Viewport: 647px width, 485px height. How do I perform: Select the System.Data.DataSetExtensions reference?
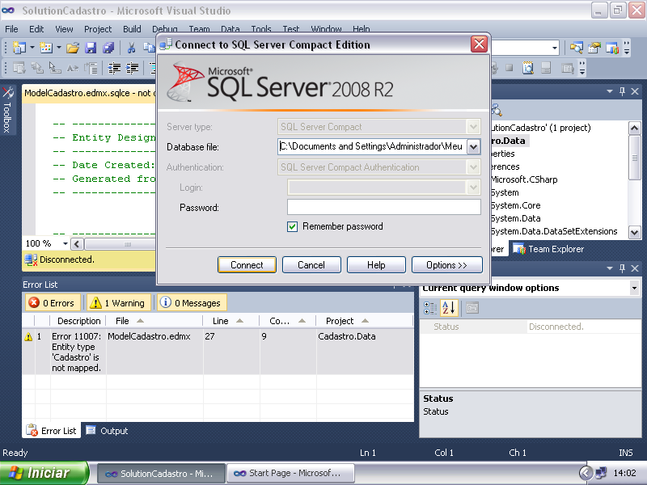(x=554, y=231)
